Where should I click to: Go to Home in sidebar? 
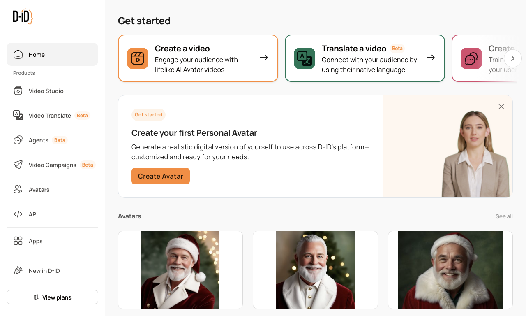[x=52, y=54]
